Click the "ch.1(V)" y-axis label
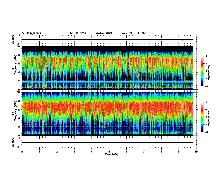The image size is (221, 170). (13, 39)
